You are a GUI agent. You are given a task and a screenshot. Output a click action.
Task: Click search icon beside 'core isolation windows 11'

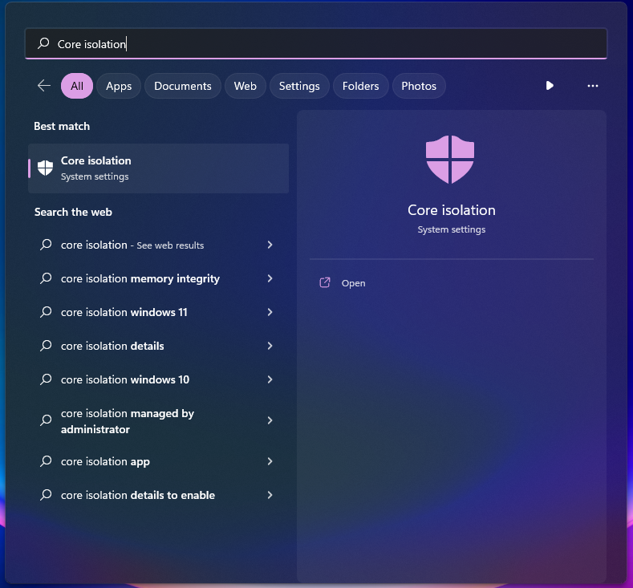[46, 312]
